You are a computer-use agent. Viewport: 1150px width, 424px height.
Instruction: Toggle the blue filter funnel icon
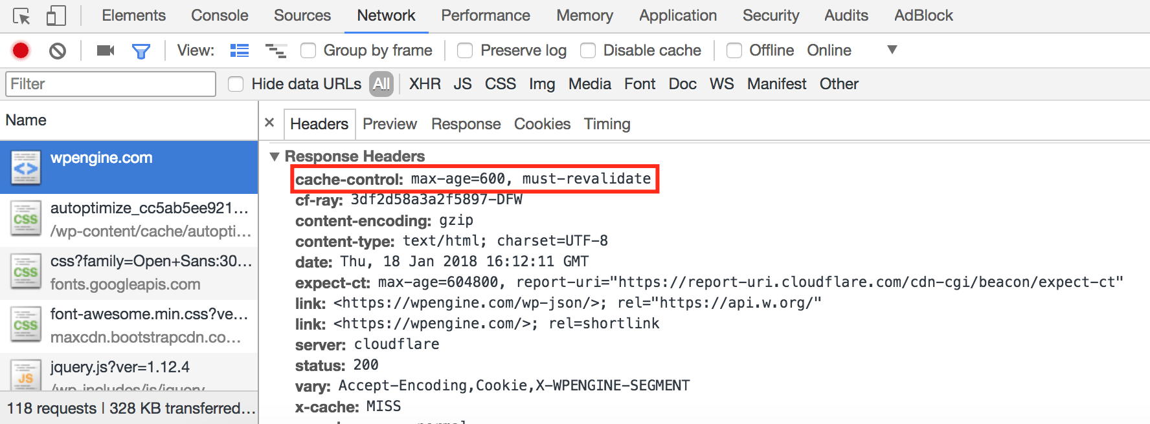coord(141,50)
